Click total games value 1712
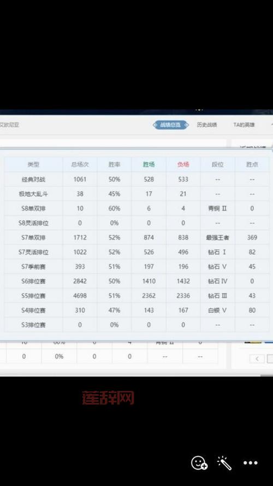This screenshot has width=273, height=486. [80, 237]
